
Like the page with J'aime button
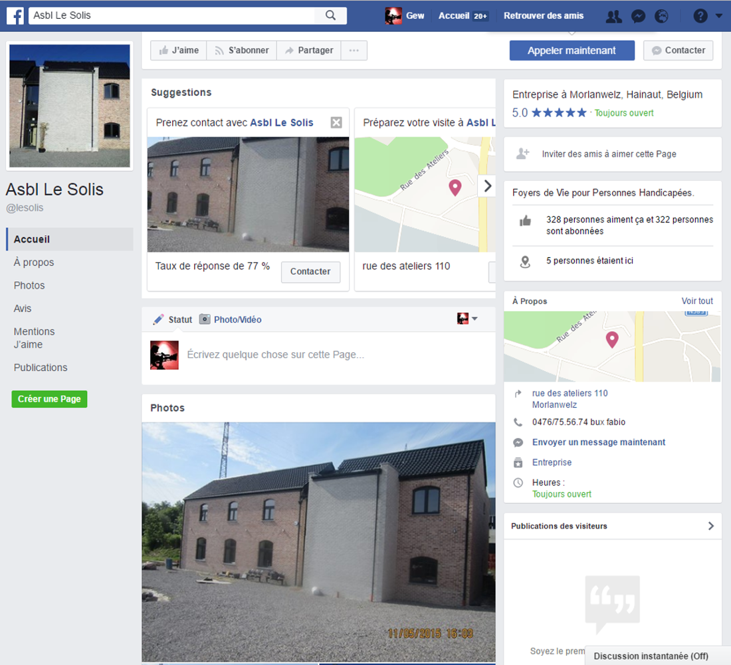click(x=179, y=51)
